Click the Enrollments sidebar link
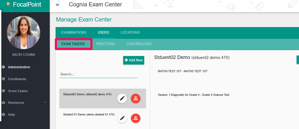 [x=17, y=79]
